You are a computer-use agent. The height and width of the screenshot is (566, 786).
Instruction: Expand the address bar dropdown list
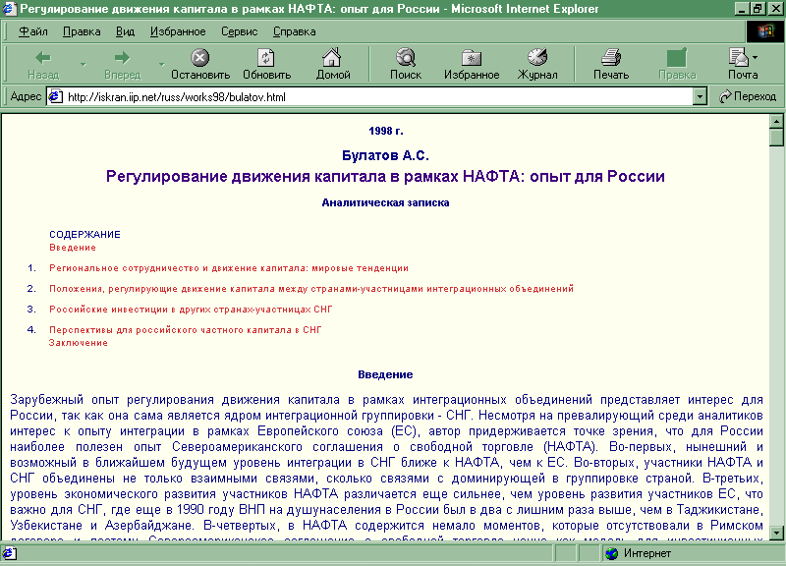coord(700,96)
